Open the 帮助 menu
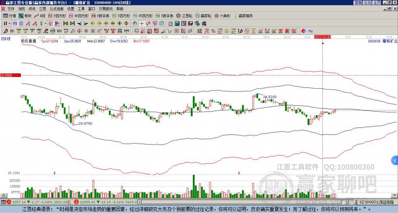 coord(120,9)
